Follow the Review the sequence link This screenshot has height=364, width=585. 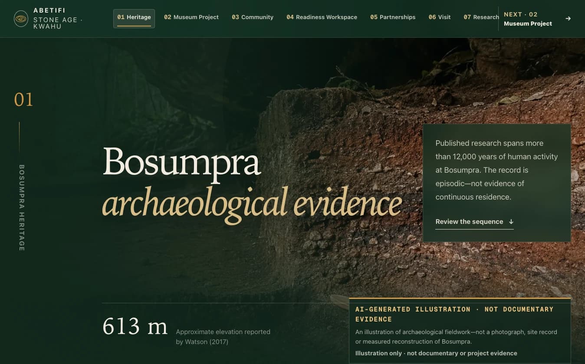(474, 222)
